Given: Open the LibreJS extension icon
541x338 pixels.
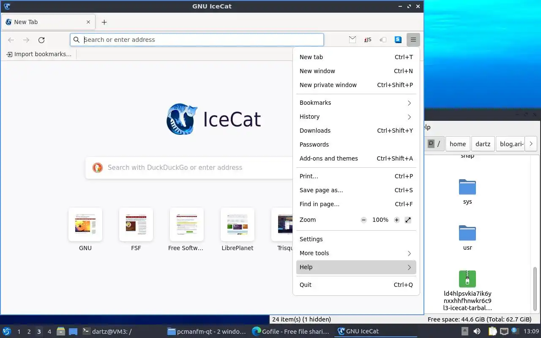Looking at the screenshot, I should tap(368, 40).
